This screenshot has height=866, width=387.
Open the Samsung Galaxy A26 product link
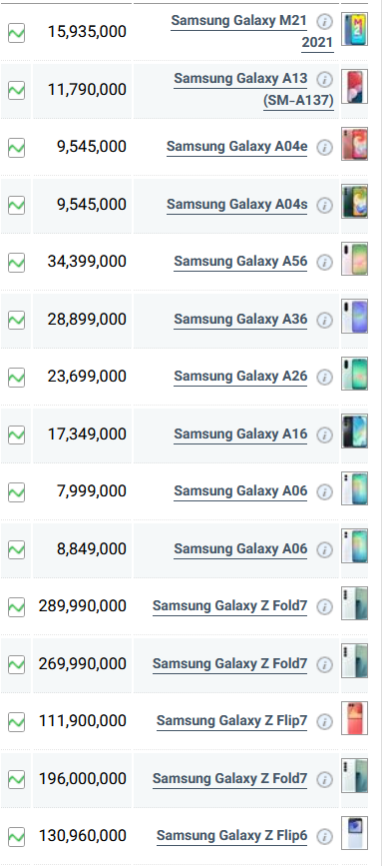tap(240, 377)
